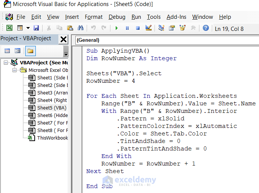Open the Insert object dropdown arrow
Image resolution: width=259 pixels, height=193 pixels.
tap(28, 28)
